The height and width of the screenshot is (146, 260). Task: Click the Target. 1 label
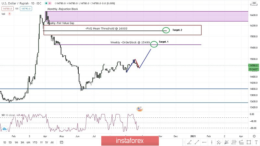pos(163,42)
